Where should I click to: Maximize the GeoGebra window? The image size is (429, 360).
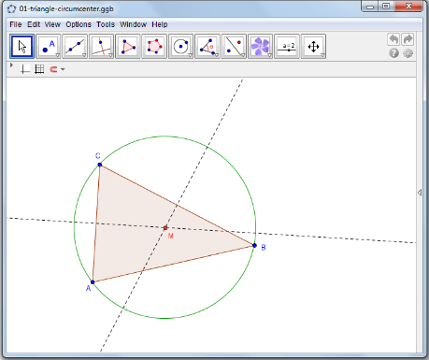point(386,7)
